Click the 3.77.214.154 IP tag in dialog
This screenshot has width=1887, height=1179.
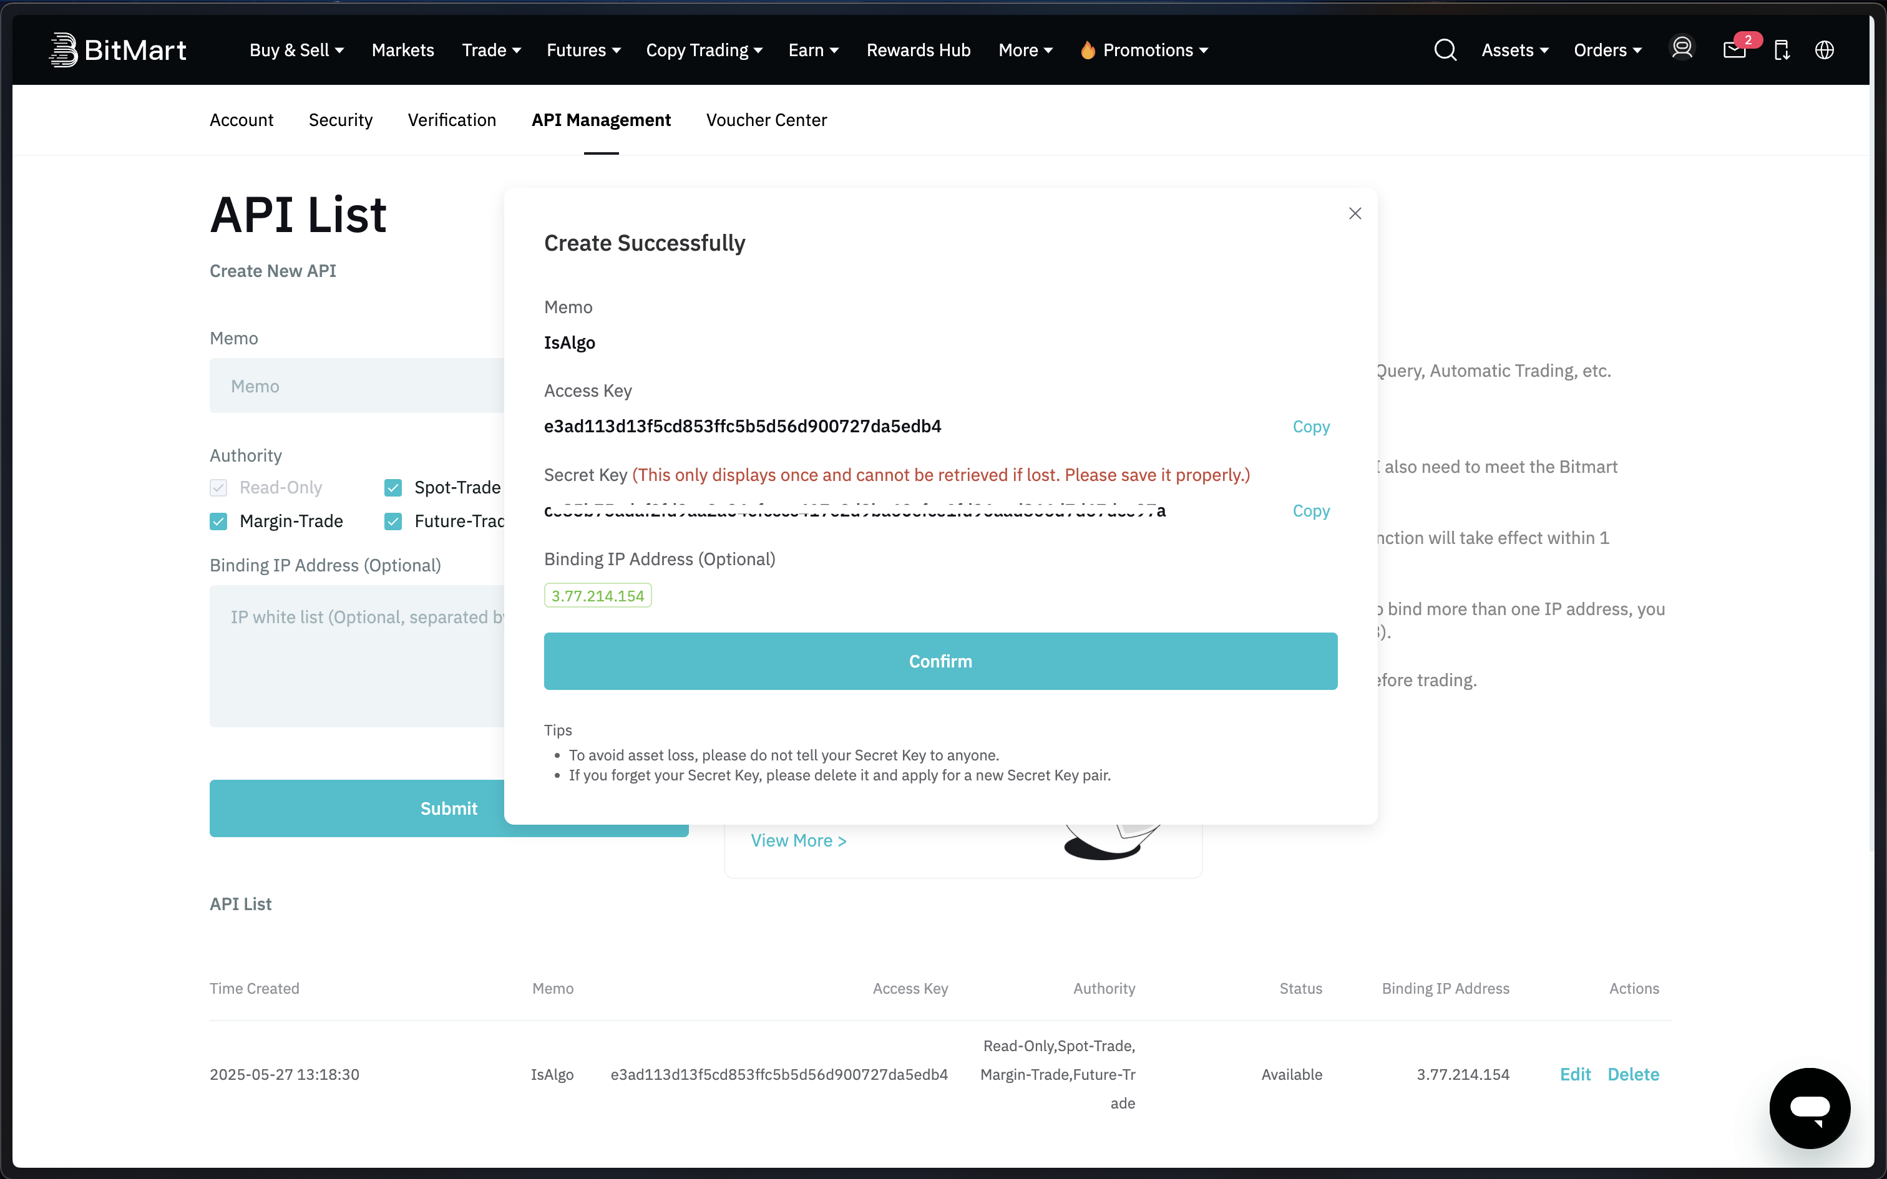coord(598,596)
